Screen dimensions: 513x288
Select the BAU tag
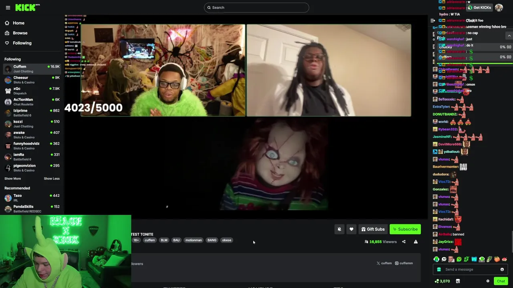(176, 240)
